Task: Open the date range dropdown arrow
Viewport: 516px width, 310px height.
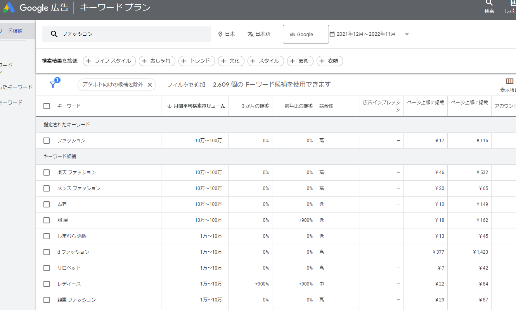Action: 407,34
